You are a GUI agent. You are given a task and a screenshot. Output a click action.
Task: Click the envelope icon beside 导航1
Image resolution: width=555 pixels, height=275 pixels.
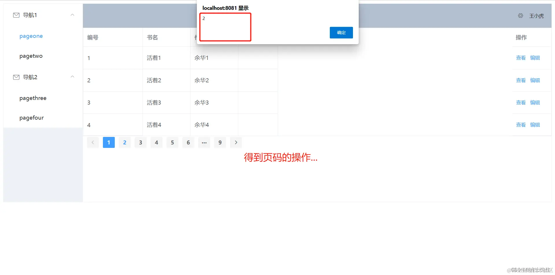[16, 15]
